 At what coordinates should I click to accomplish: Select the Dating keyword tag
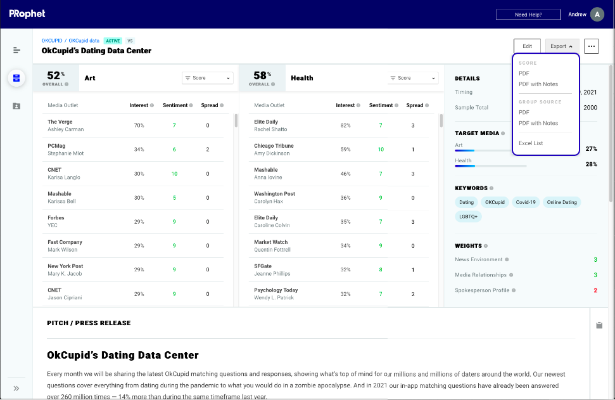tap(466, 203)
